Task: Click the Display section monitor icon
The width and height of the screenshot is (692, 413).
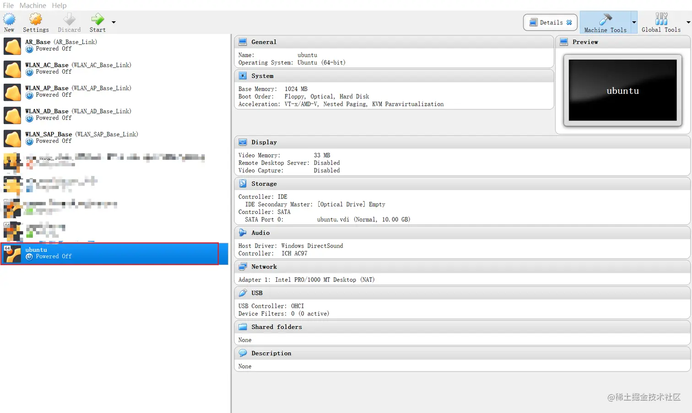Action: 243,142
